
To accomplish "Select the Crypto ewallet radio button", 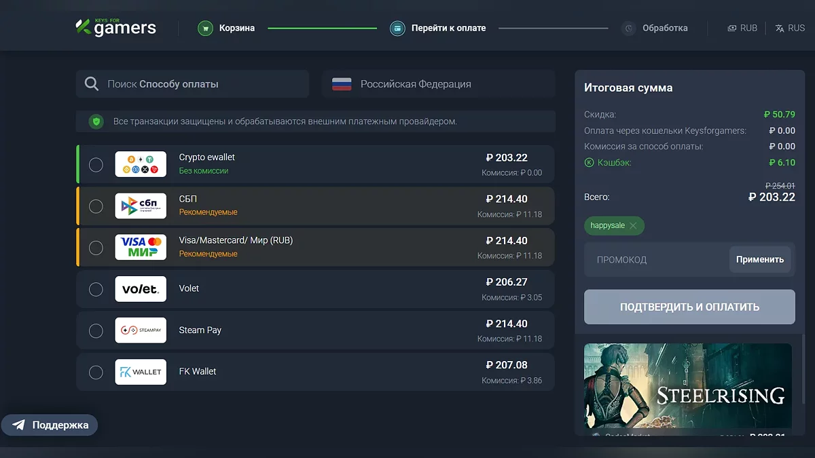I will click(x=96, y=164).
